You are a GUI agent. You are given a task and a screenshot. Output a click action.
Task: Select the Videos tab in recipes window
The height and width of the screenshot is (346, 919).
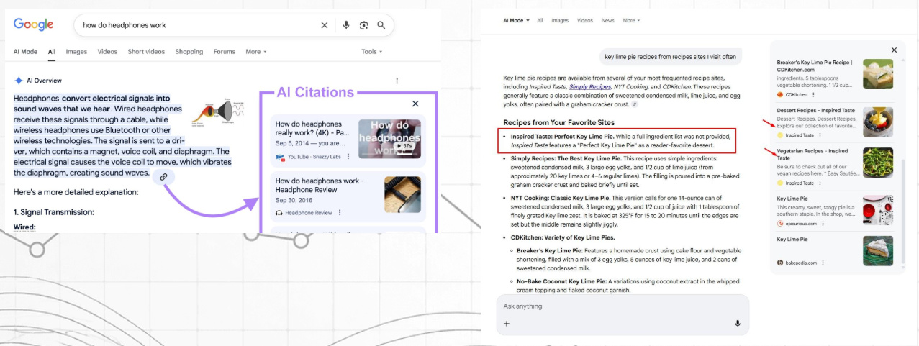click(585, 20)
